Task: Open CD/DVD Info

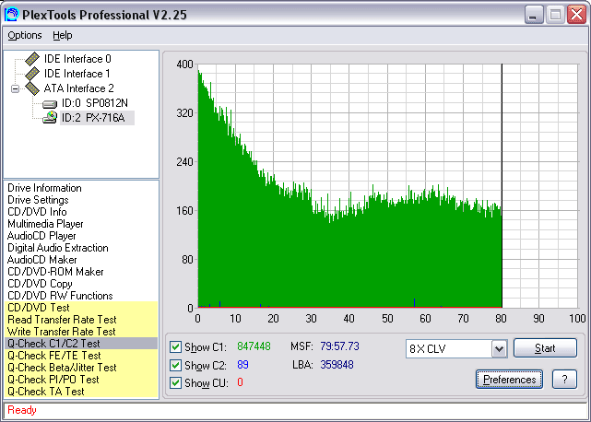Action: coord(37,212)
